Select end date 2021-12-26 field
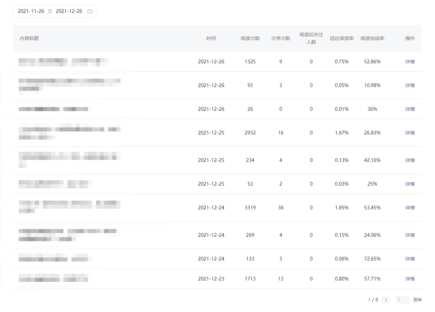Screen dimensions: 435x312 click(69, 11)
